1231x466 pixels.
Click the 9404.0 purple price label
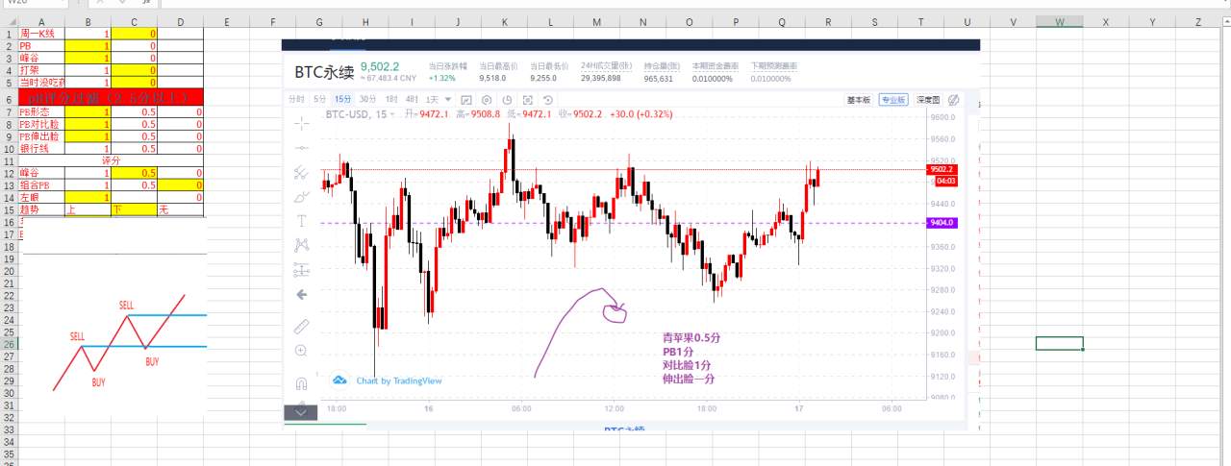pyautogui.click(x=941, y=223)
